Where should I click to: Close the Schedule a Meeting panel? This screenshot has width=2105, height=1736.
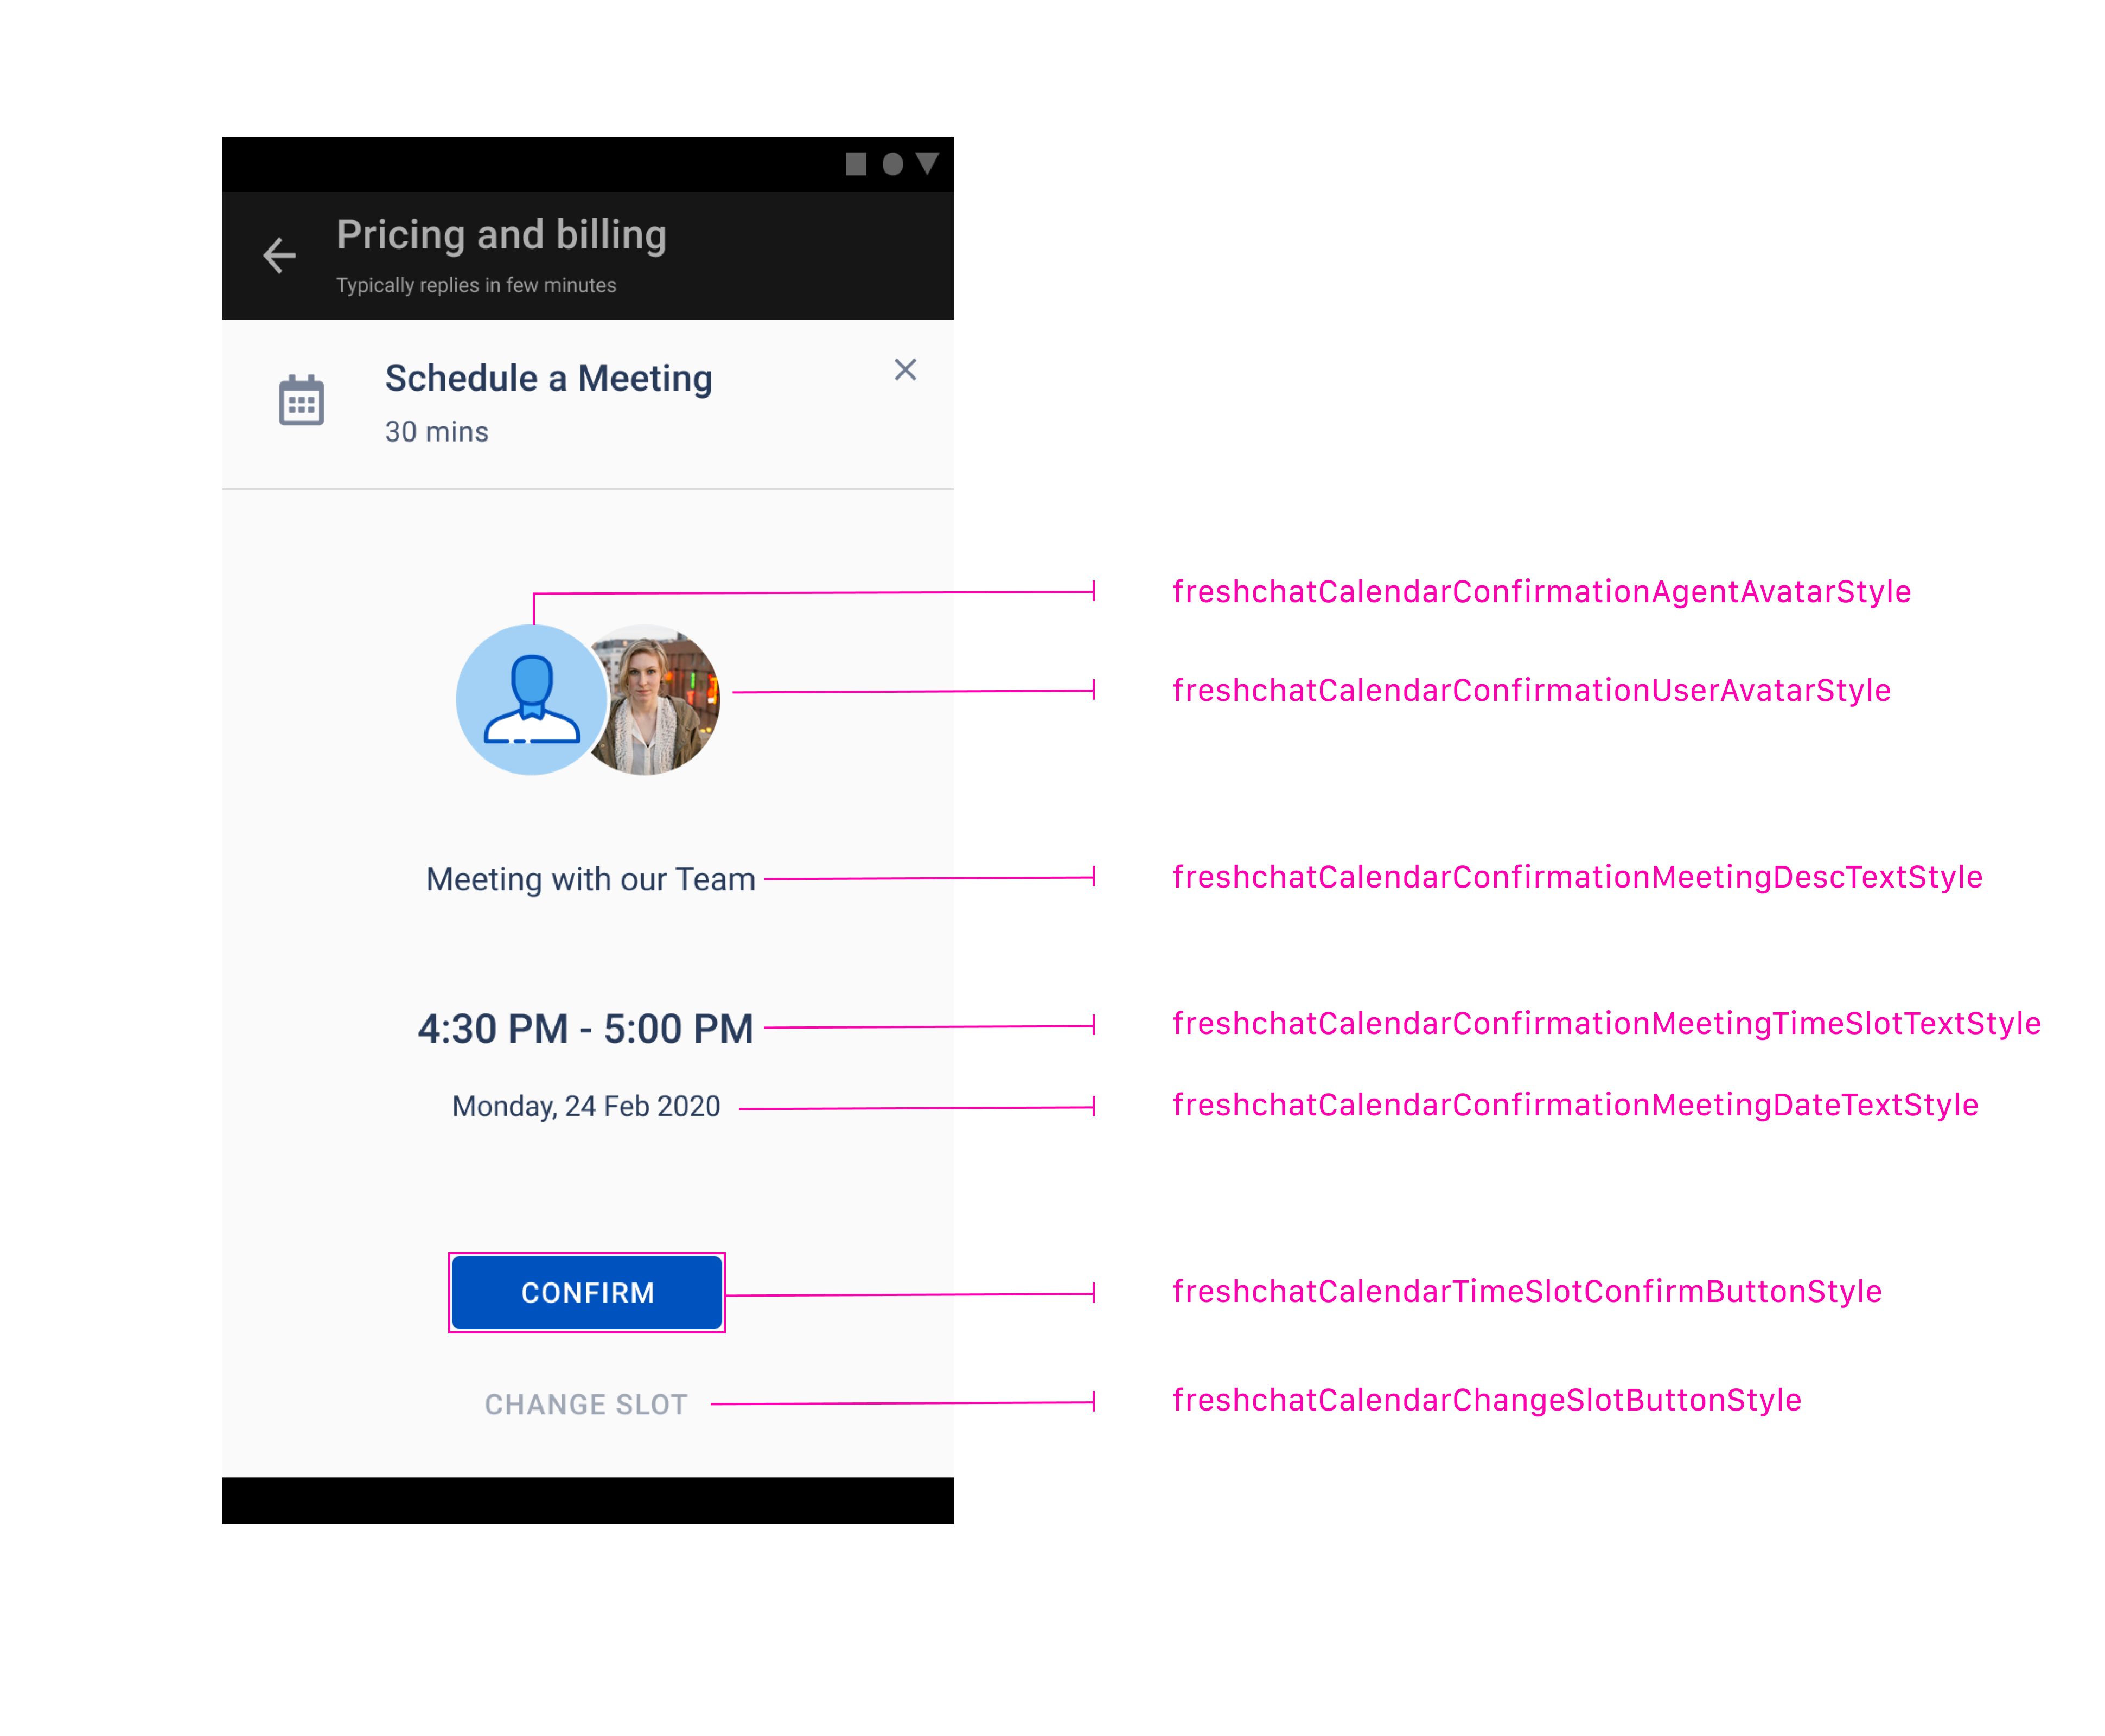coord(905,370)
